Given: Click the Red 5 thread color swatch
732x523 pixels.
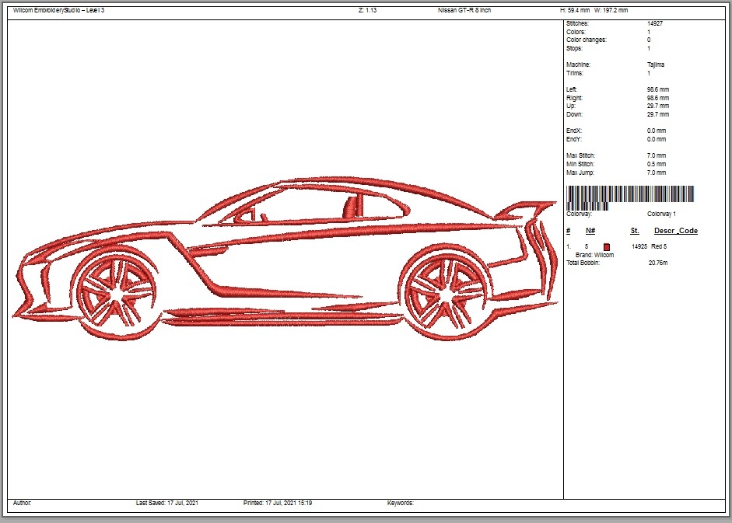Looking at the screenshot, I should tap(607, 247).
